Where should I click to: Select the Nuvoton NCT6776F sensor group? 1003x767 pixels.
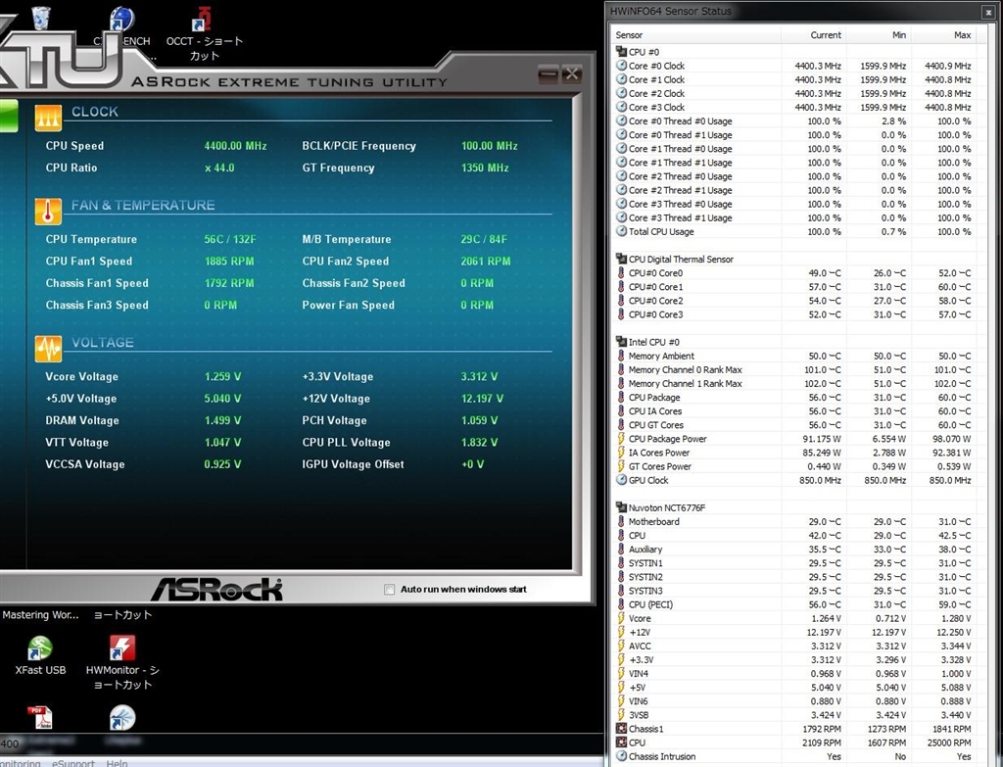coord(666,507)
